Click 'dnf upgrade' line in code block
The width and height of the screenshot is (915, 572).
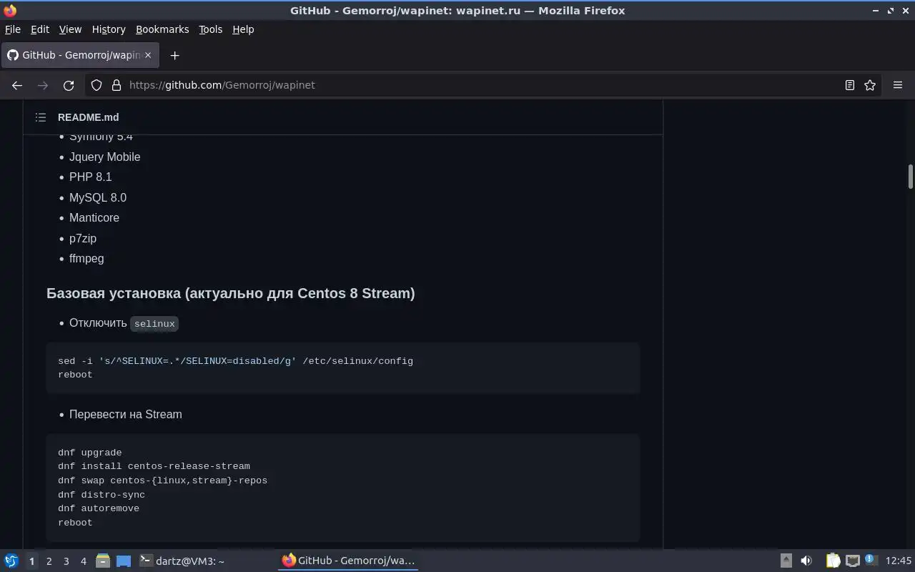90,453
